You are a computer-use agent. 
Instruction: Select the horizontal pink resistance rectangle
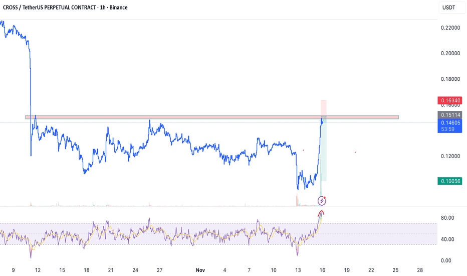212,117
